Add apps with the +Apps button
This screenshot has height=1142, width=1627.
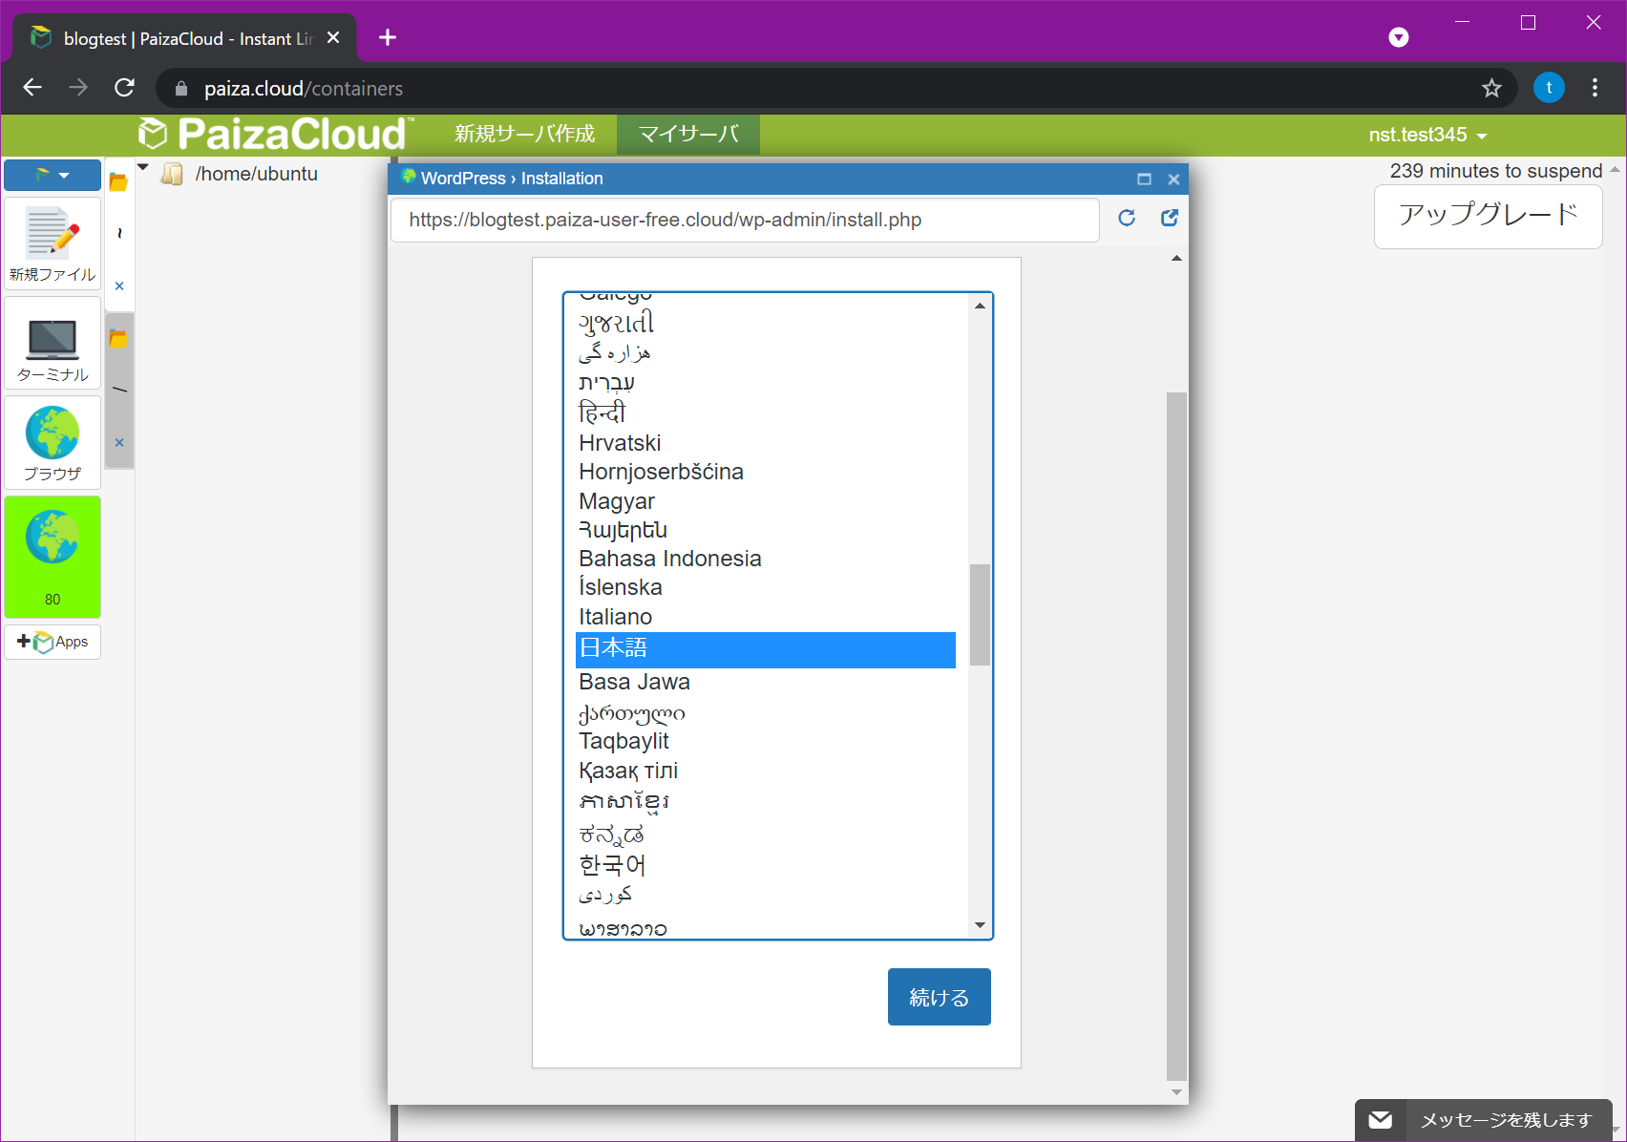[53, 642]
